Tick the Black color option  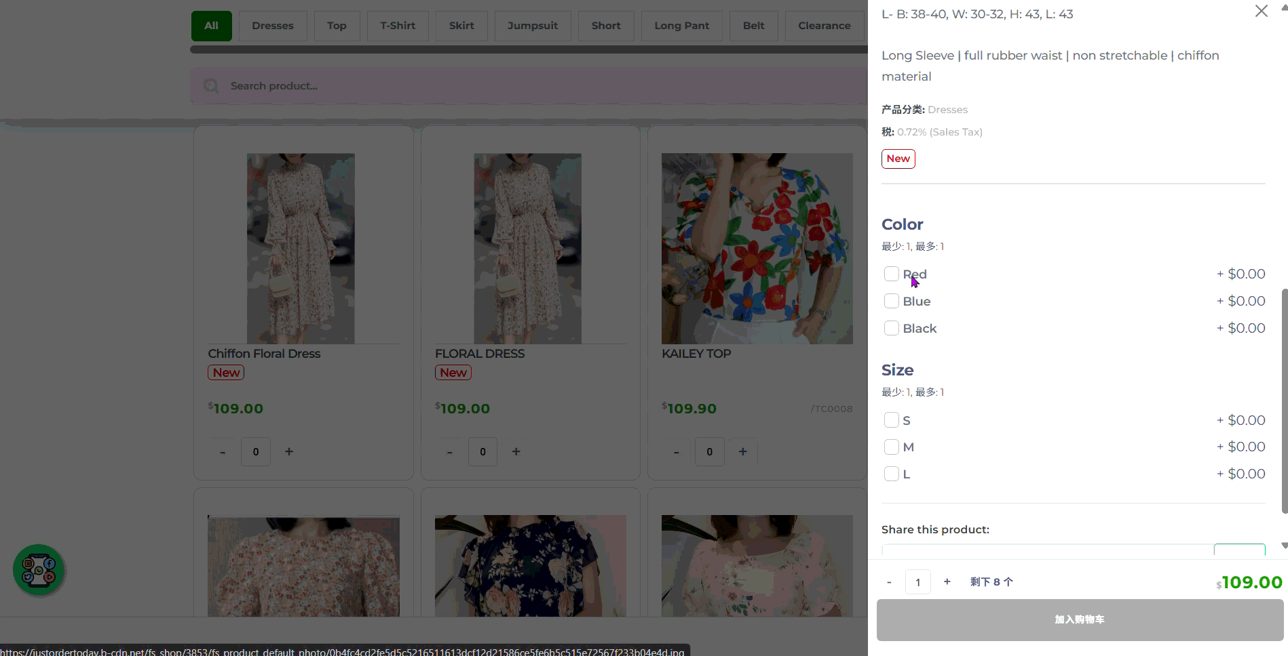[x=892, y=328]
